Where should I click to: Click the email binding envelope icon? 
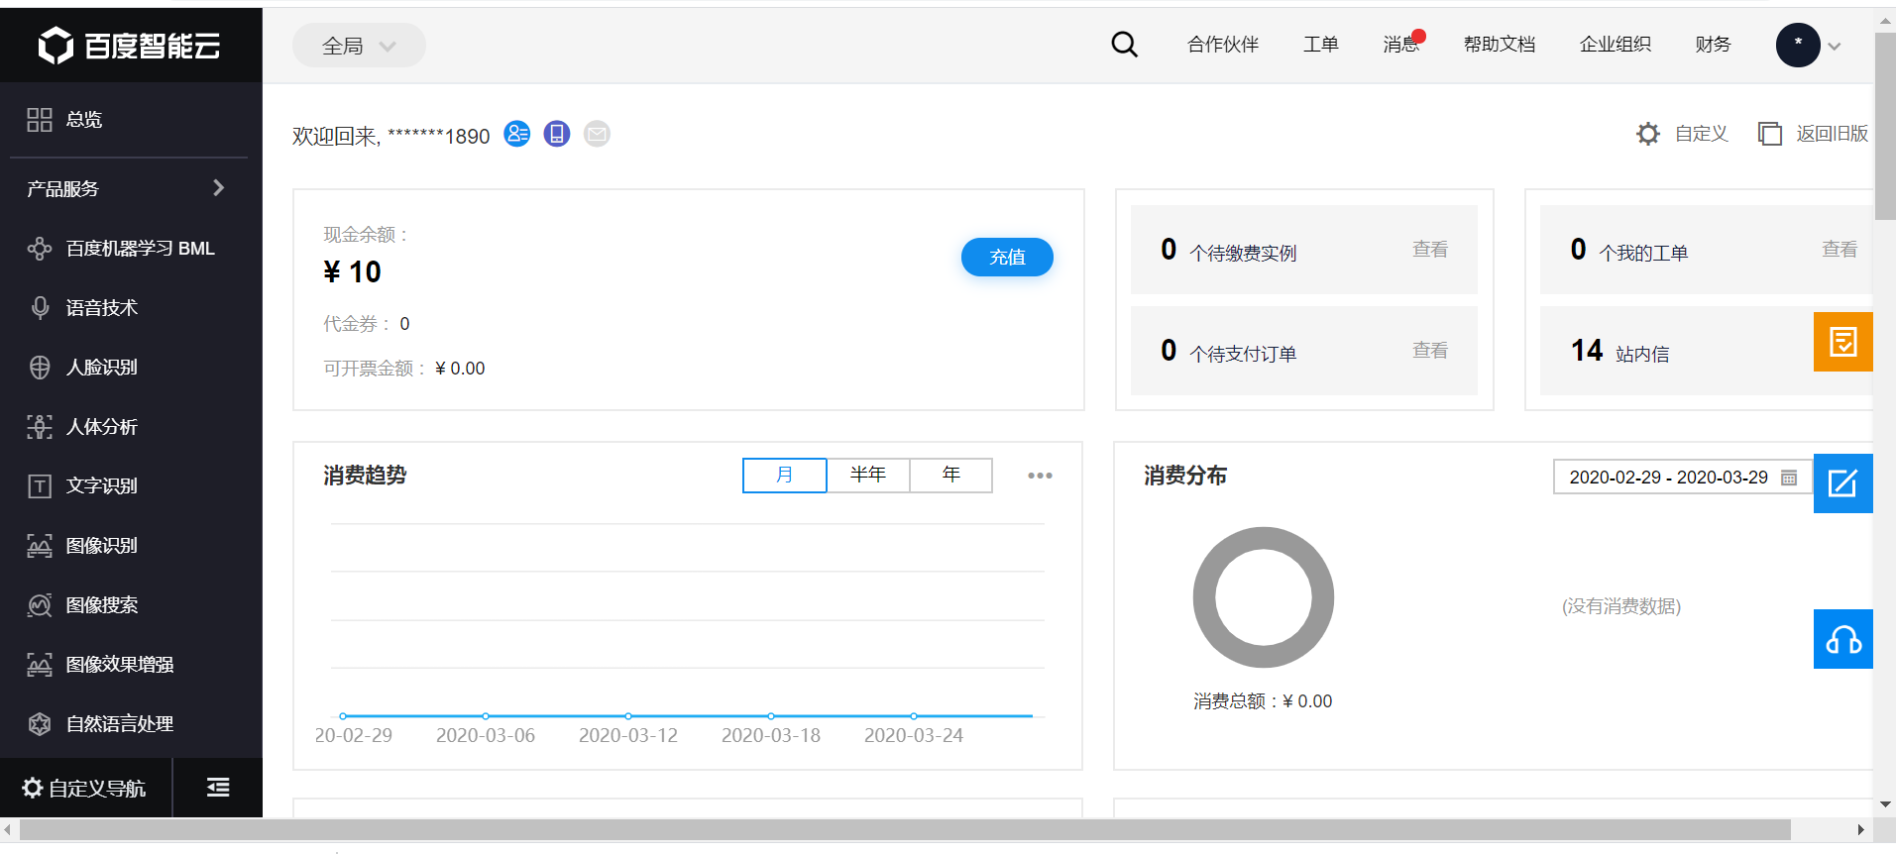click(x=597, y=134)
